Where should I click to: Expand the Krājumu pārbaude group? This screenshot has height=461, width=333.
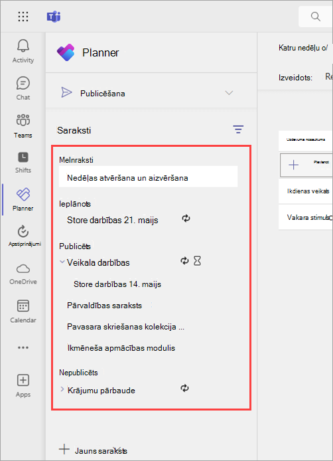coord(62,389)
